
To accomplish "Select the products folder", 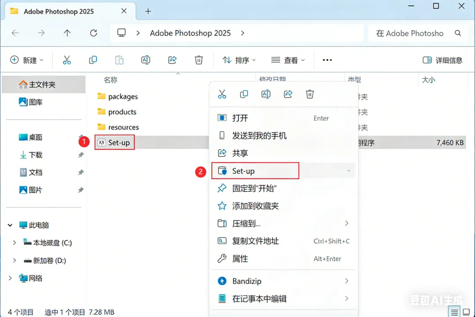I will [x=117, y=112].
